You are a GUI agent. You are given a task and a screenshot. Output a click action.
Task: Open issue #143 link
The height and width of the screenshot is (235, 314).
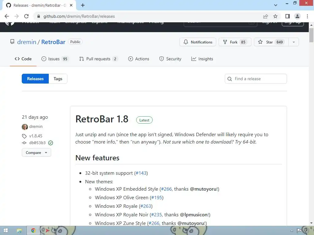tap(141, 173)
